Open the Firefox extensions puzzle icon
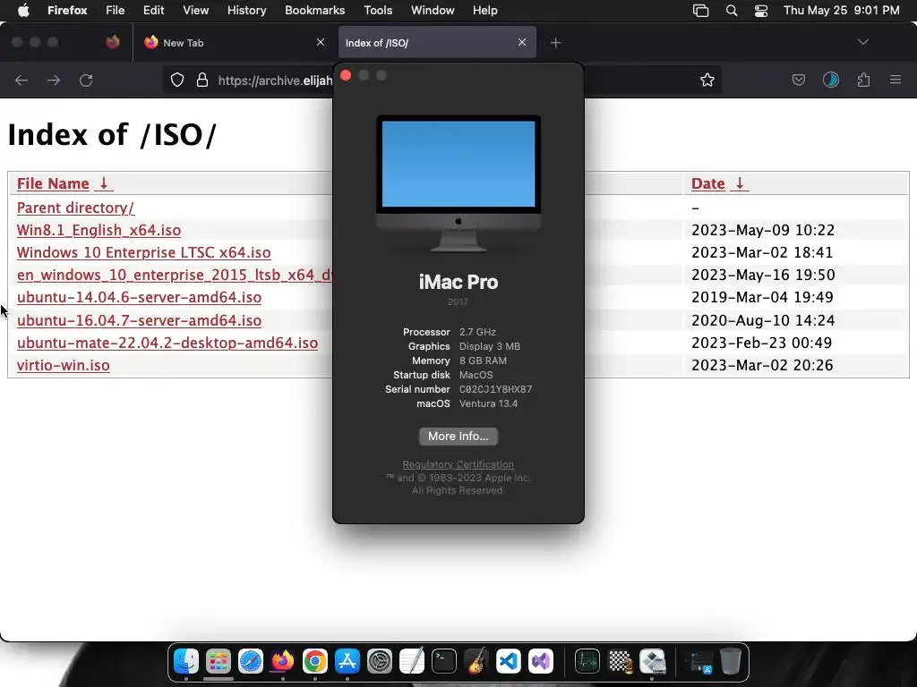This screenshot has height=687, width=917. 863,80
